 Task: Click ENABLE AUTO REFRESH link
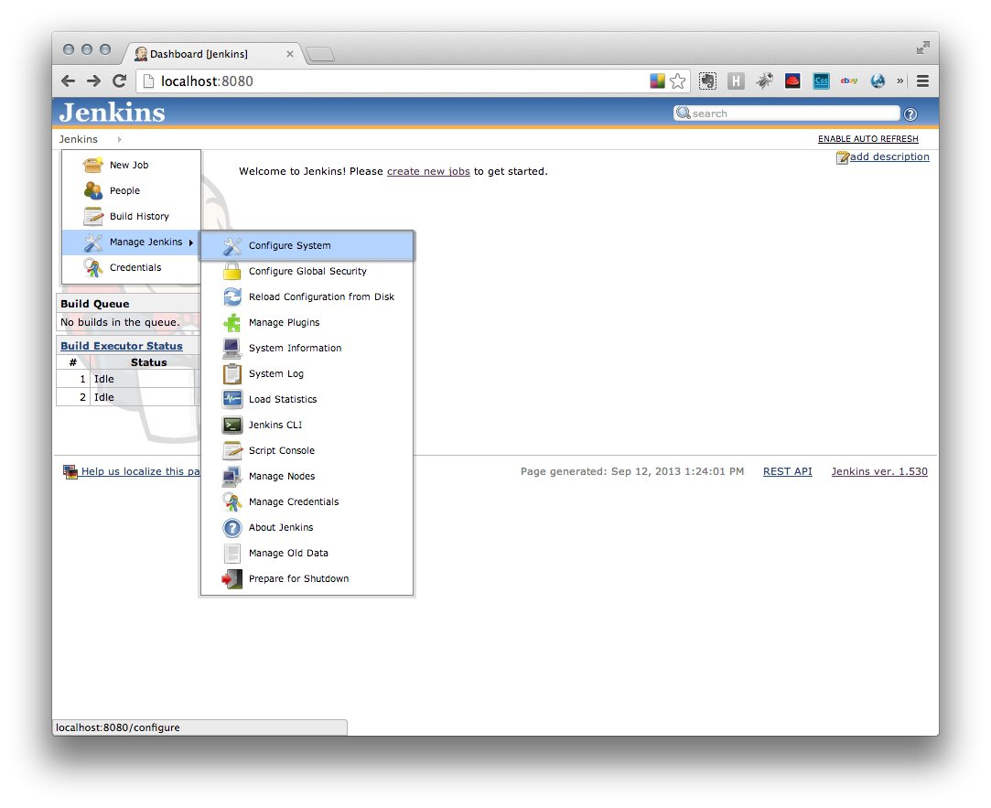867,139
